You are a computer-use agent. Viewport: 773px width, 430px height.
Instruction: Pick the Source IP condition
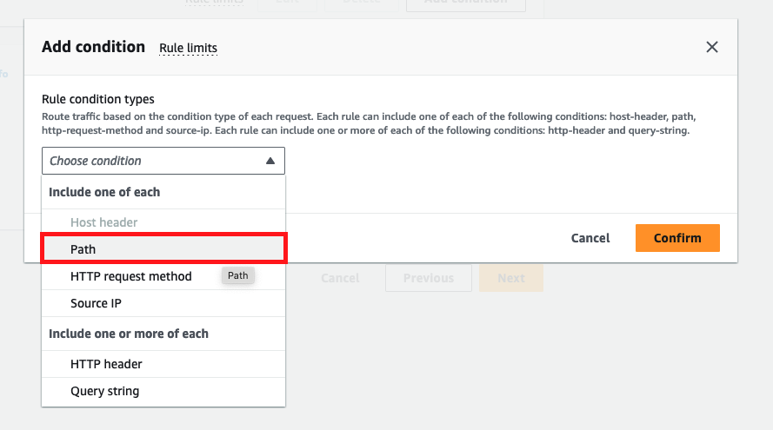(x=97, y=303)
